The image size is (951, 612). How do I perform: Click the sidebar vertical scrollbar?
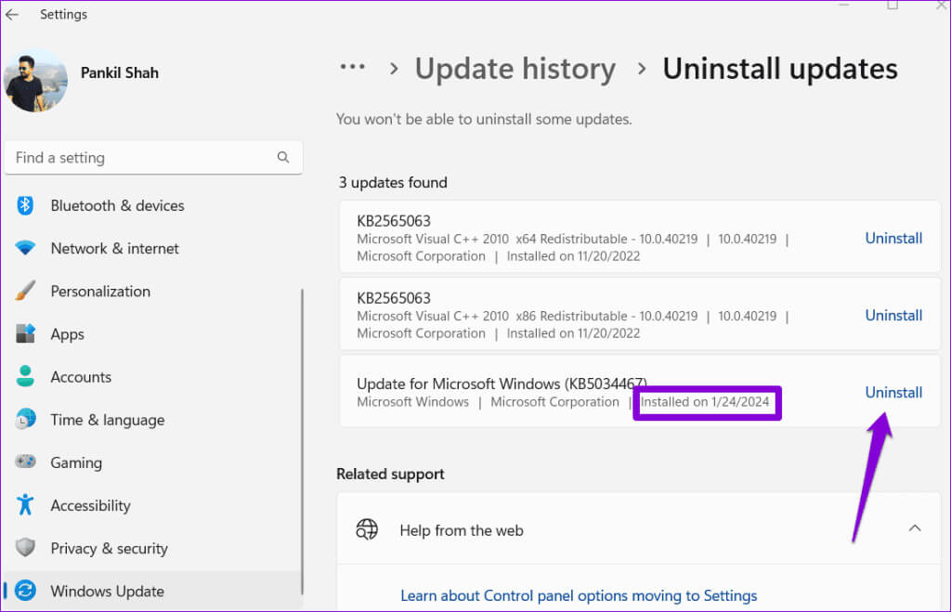(x=302, y=441)
